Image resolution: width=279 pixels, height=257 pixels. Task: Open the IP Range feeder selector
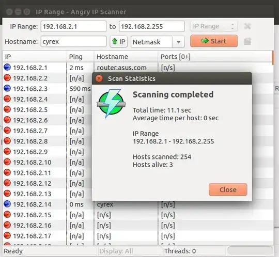(x=214, y=26)
